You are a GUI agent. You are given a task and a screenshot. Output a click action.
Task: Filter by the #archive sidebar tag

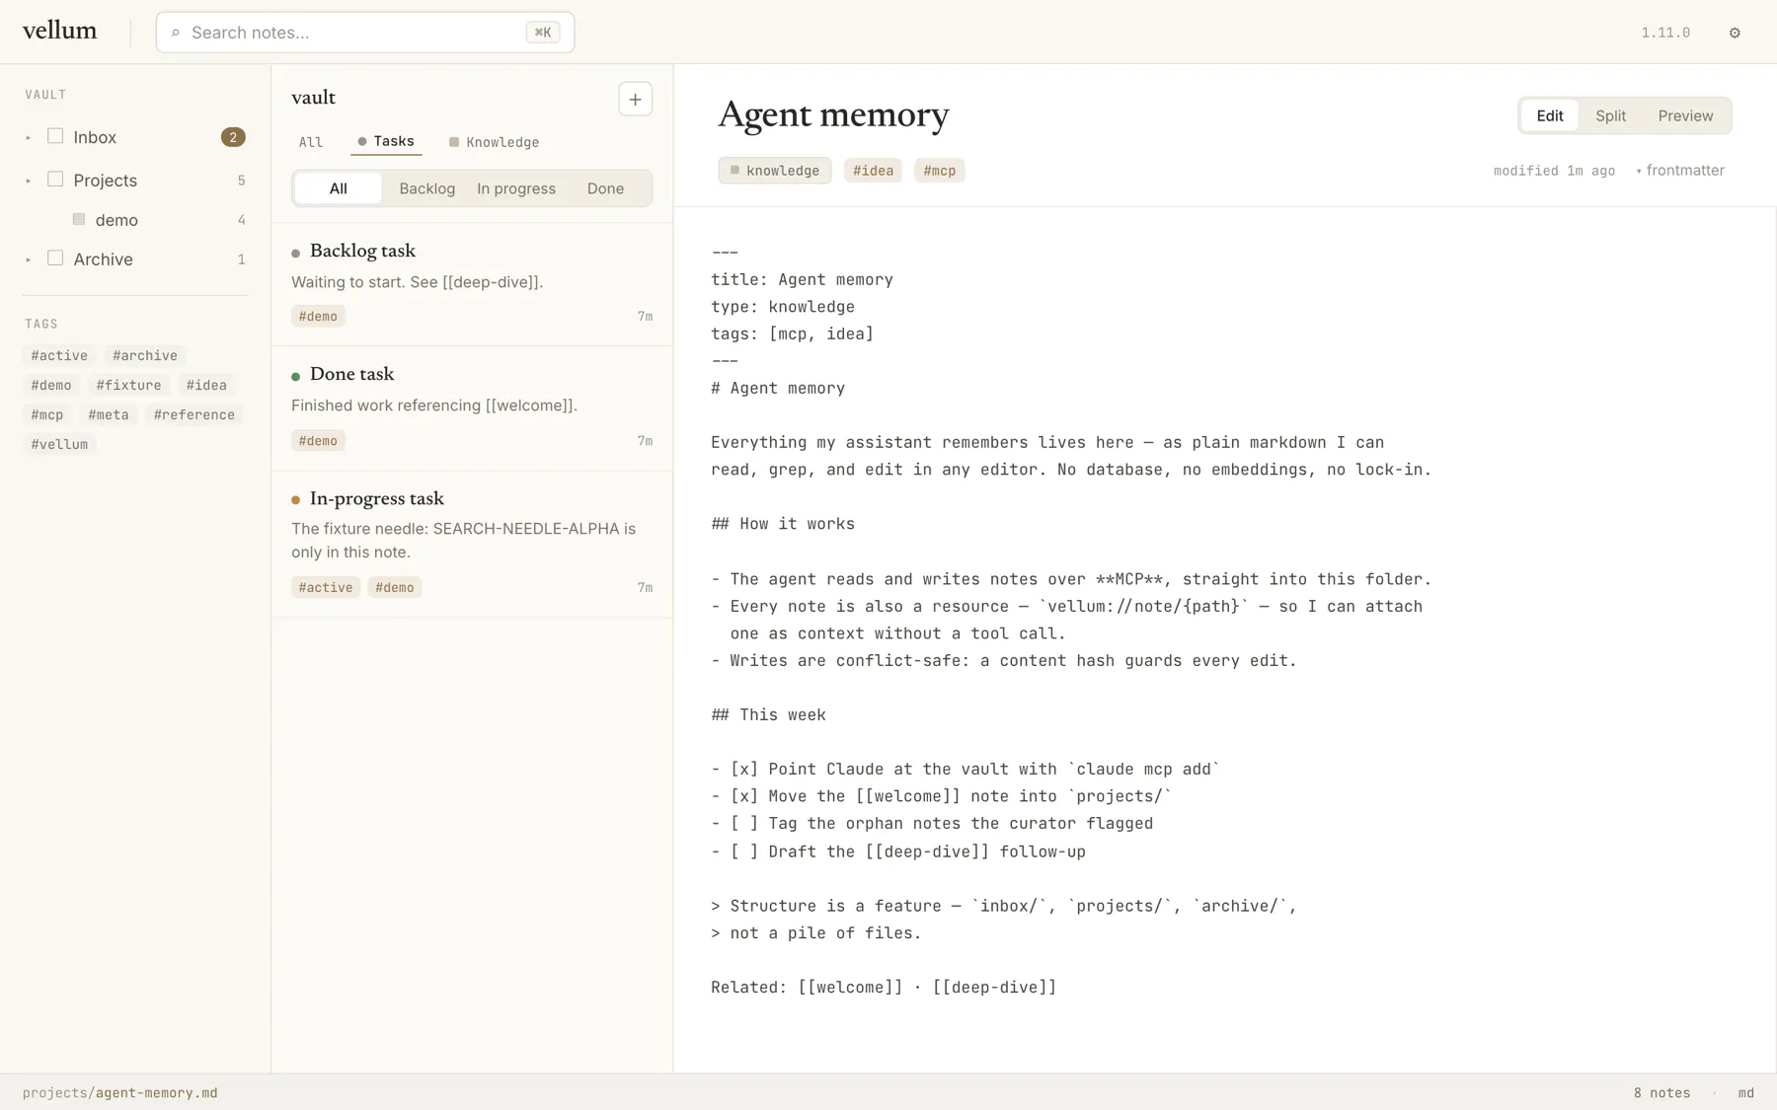pos(145,355)
